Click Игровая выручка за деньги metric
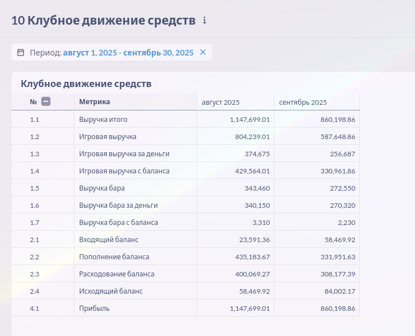The height and width of the screenshot is (336, 415). [124, 154]
